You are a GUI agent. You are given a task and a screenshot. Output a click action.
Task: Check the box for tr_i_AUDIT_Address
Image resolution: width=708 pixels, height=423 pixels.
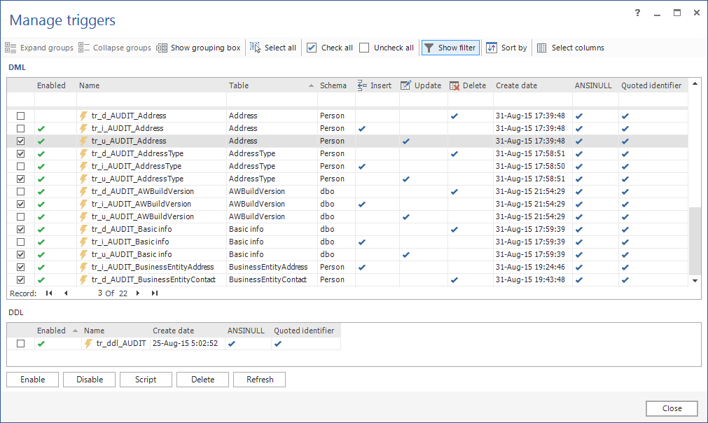coord(21,129)
